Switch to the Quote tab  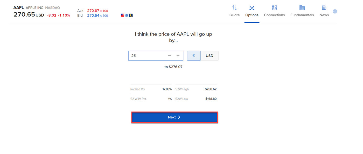tap(234, 12)
